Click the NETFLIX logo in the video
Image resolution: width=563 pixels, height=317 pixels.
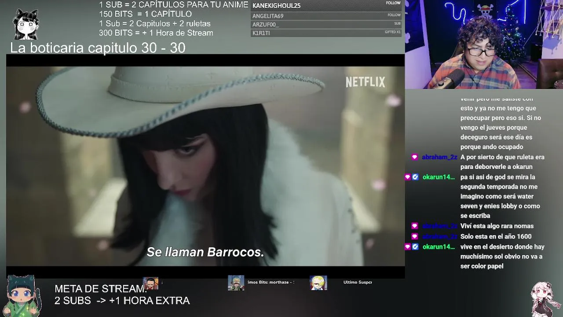(x=365, y=82)
